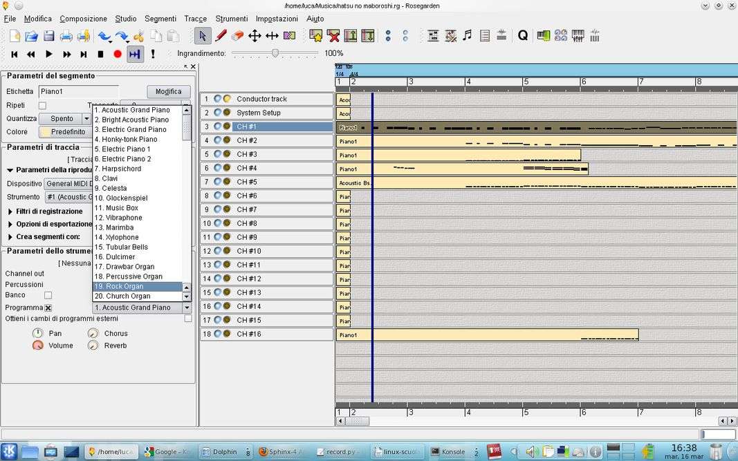Image resolution: width=738 pixels, height=461 pixels.
Task: Open the Strumenti menu
Action: (x=231, y=19)
